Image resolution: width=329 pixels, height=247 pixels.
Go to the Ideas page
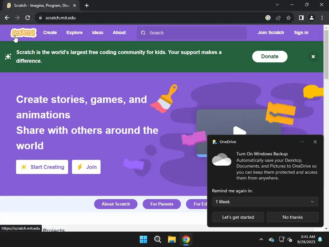click(x=98, y=32)
